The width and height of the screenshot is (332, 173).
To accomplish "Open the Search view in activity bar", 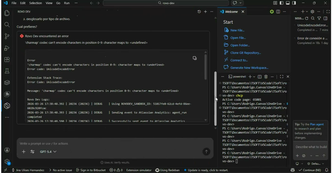I will pyautogui.click(x=7, y=25).
